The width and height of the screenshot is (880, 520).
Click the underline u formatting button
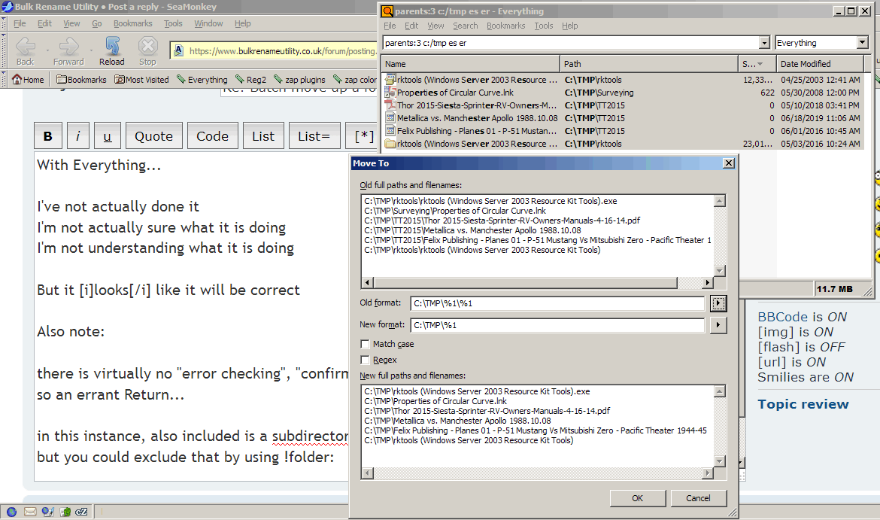tap(108, 136)
